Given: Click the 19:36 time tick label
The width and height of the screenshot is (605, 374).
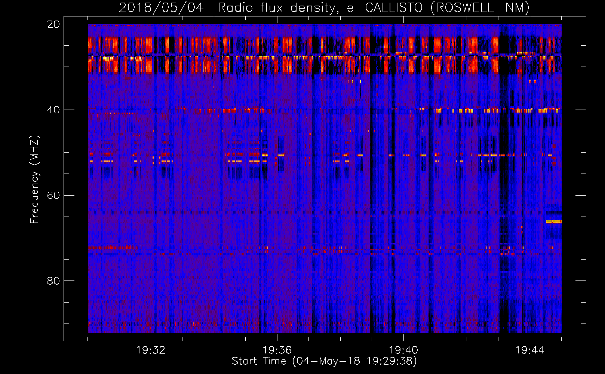Looking at the screenshot, I should click(277, 350).
